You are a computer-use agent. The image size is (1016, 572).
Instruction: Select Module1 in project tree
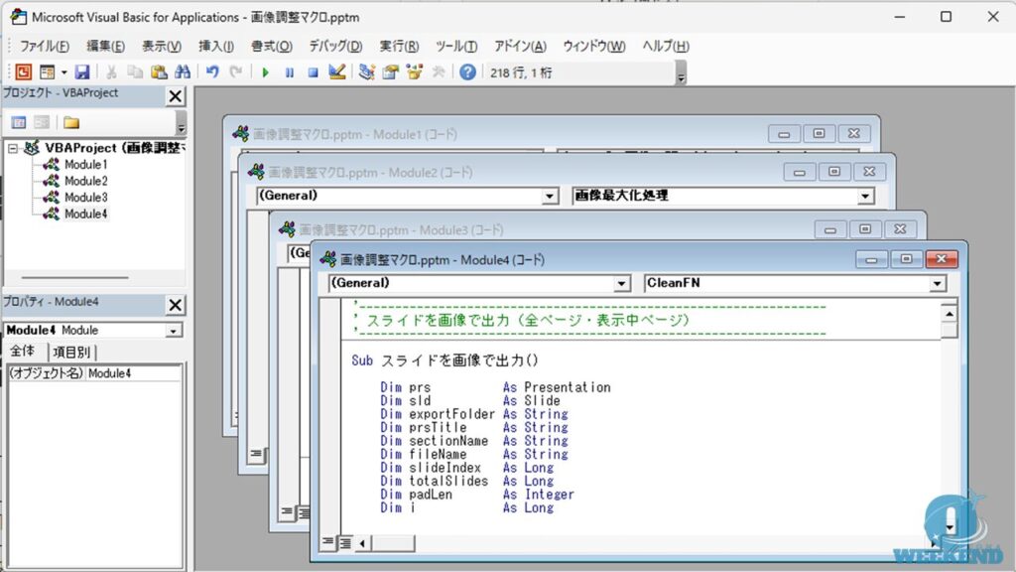pyautogui.click(x=85, y=165)
